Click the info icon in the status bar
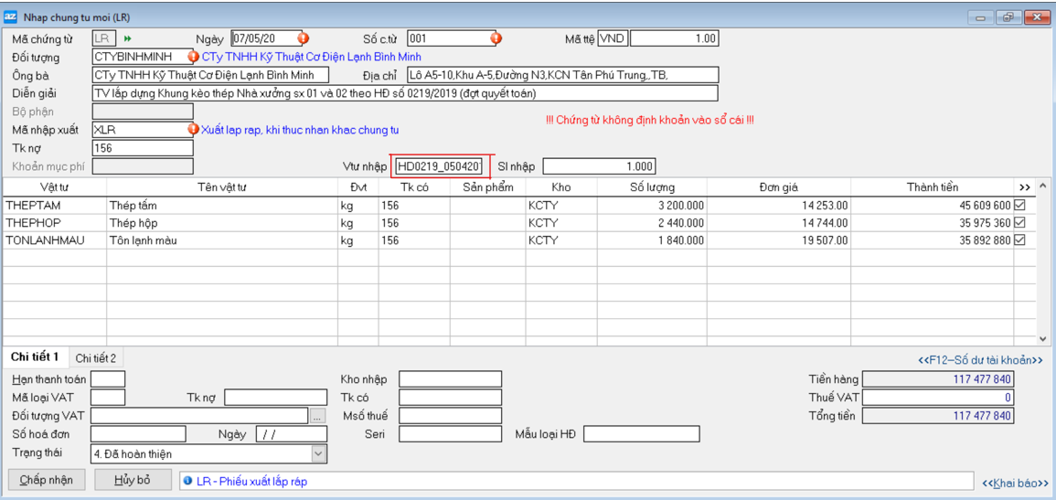This screenshot has height=500, width=1056. (x=187, y=481)
